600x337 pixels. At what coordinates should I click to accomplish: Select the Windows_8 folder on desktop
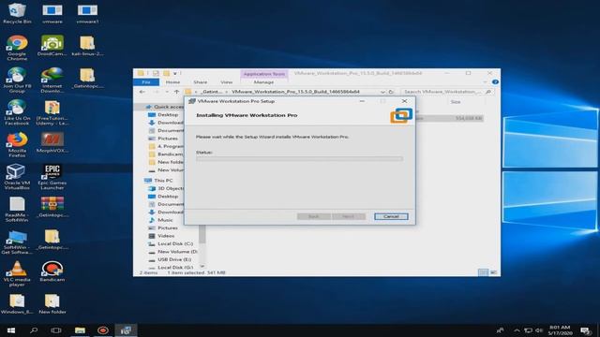coord(17,304)
